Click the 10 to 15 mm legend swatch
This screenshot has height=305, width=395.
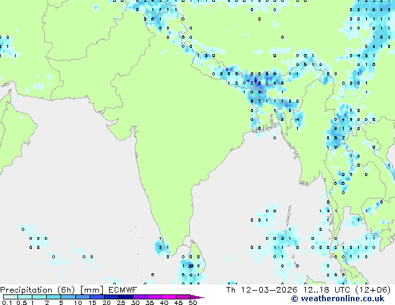coord(82,297)
